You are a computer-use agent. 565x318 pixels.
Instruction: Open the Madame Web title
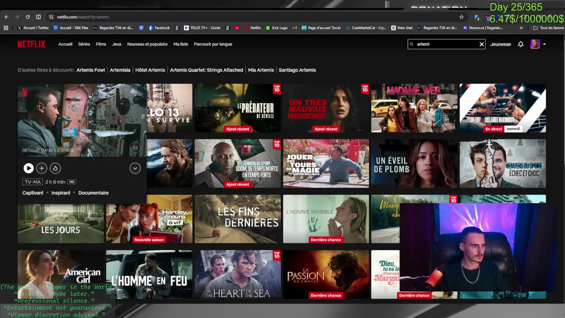tap(414, 108)
